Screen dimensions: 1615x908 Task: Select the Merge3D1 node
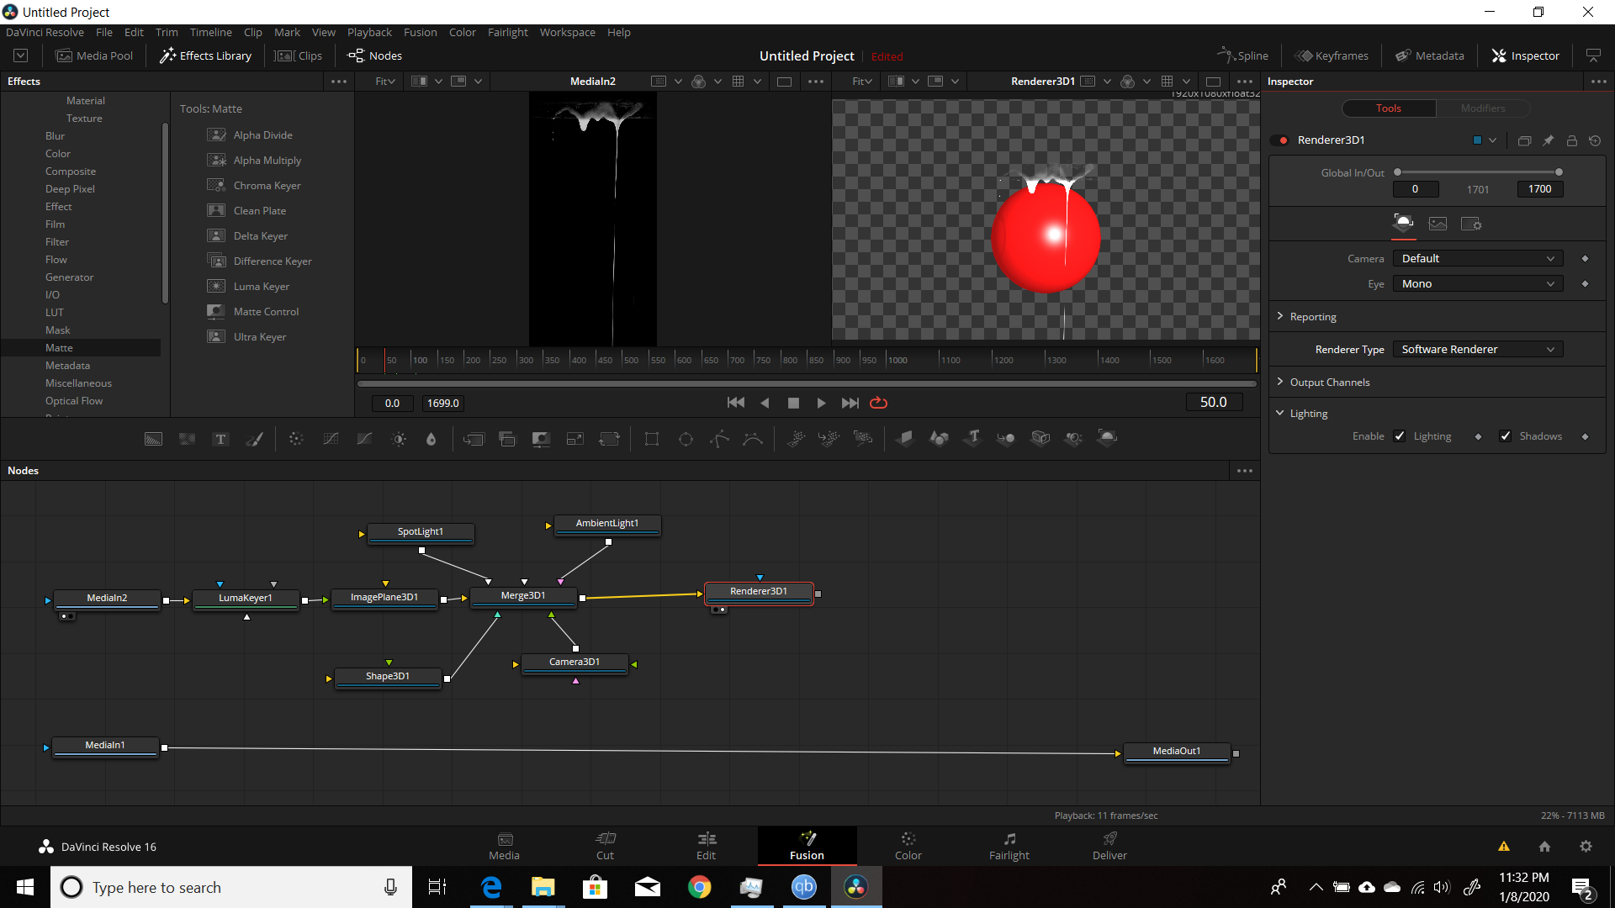click(523, 596)
